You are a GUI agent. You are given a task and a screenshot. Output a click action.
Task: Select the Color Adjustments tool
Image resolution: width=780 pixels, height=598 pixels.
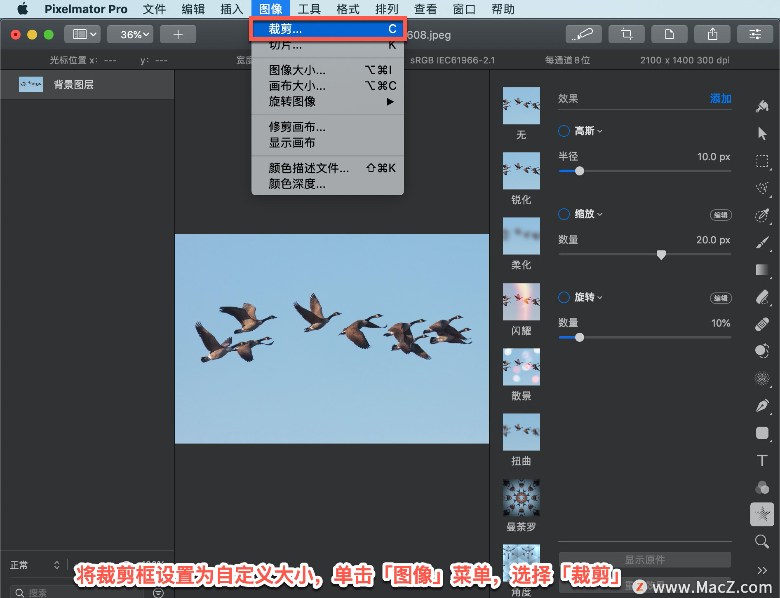(762, 351)
